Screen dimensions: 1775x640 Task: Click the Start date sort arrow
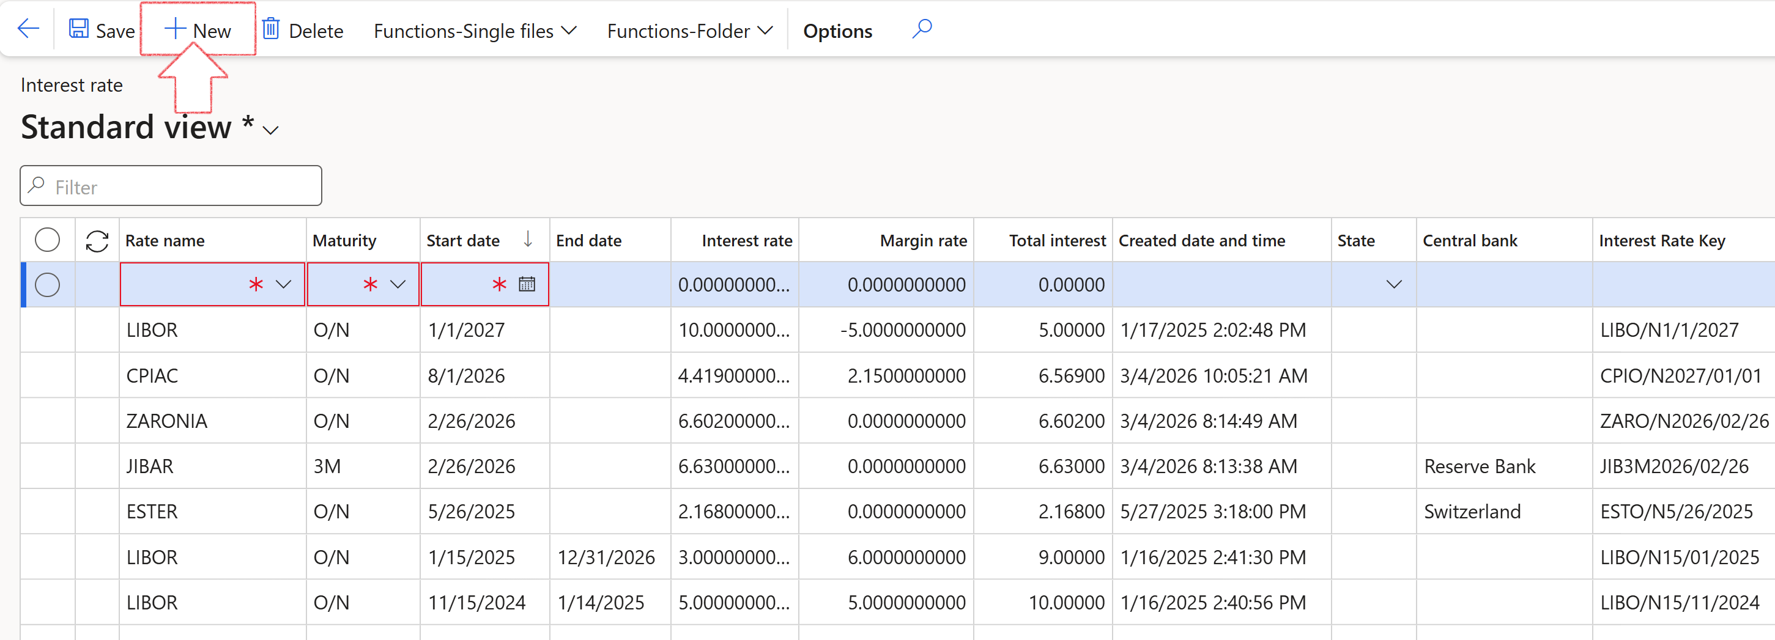(x=528, y=240)
